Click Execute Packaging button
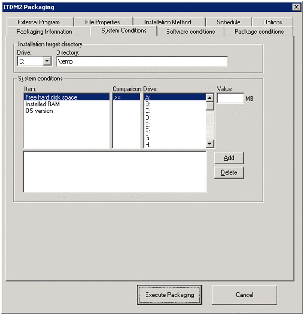305x316 pixels. click(x=170, y=295)
